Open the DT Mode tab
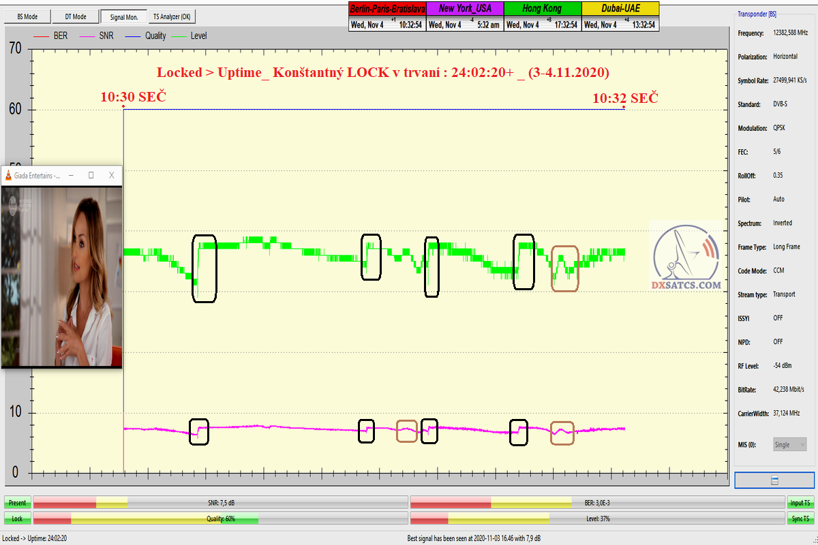Screen dimensions: 818x545 click(x=75, y=16)
